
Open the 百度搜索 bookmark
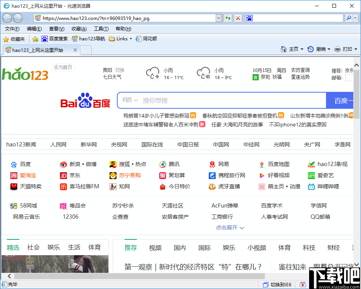55,39
